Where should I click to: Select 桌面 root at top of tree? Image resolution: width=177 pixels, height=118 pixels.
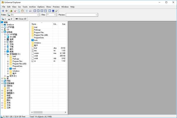point(6,22)
